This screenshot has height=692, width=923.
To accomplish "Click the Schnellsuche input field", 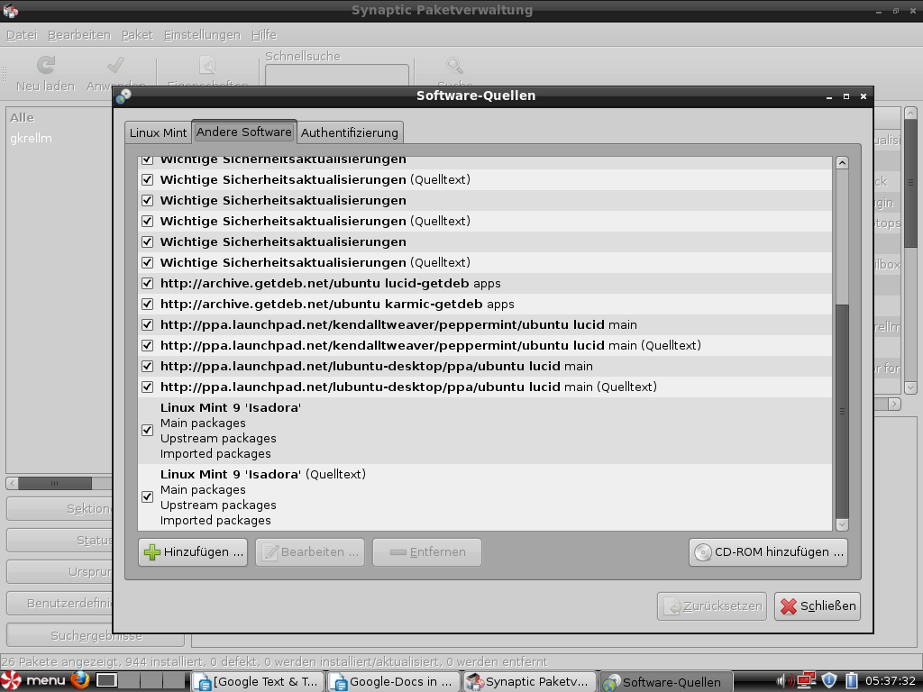I will [x=336, y=76].
